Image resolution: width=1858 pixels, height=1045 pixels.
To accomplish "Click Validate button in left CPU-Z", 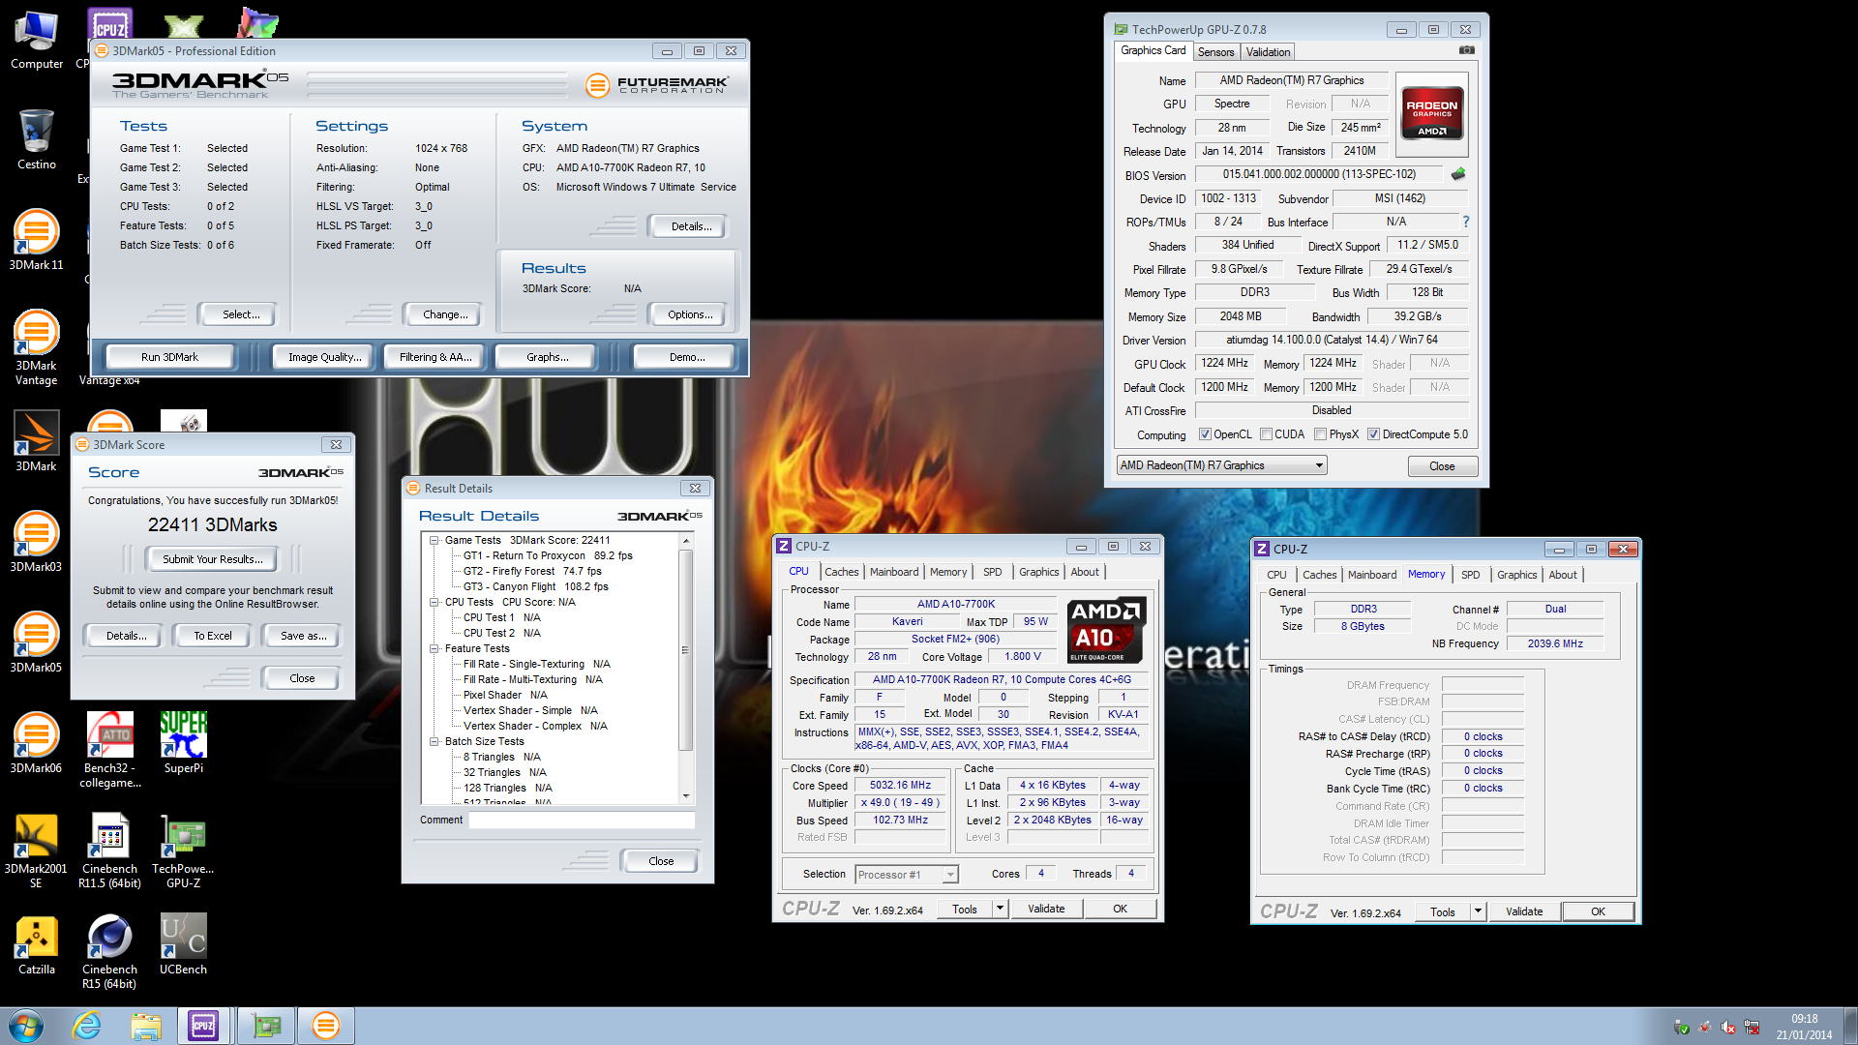I will pos(1046,909).
